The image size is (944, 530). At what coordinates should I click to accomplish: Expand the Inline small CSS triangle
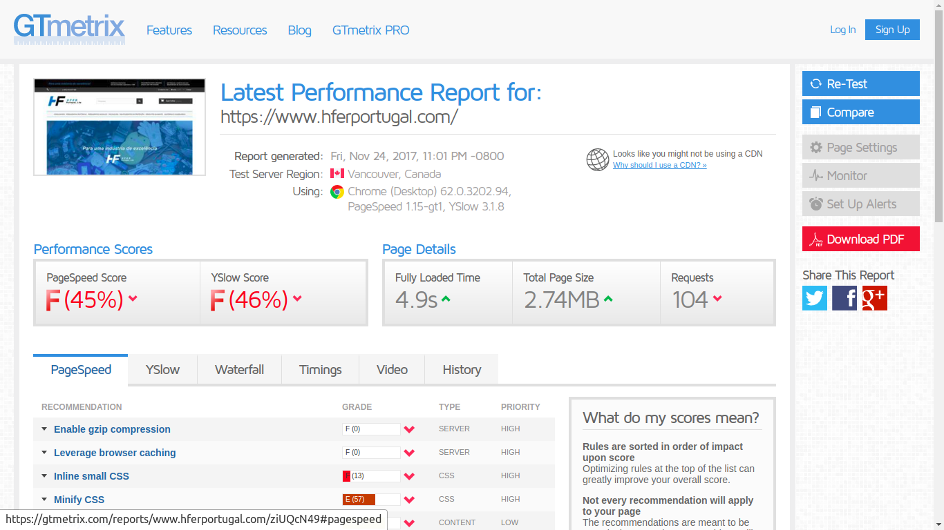pyautogui.click(x=45, y=475)
